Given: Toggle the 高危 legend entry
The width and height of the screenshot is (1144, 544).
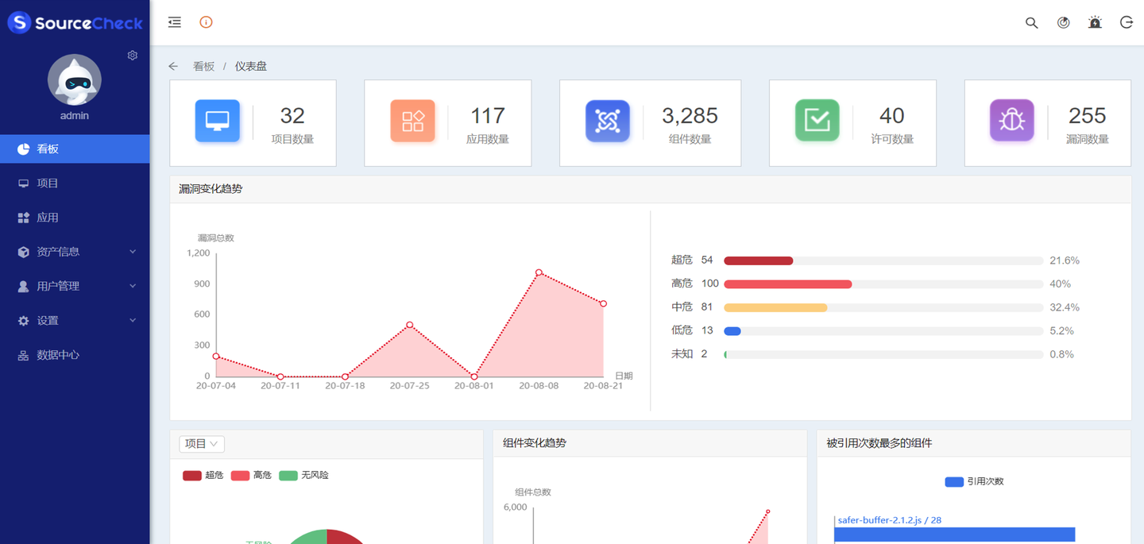Looking at the screenshot, I should (x=251, y=475).
